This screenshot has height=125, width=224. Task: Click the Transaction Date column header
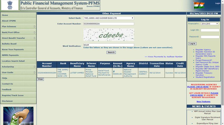[157, 65]
